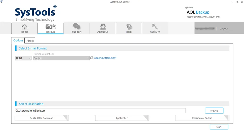This screenshot has width=244, height=130.
Task: Click the Append Attachment label text
Action: pyautogui.click(x=105, y=58)
